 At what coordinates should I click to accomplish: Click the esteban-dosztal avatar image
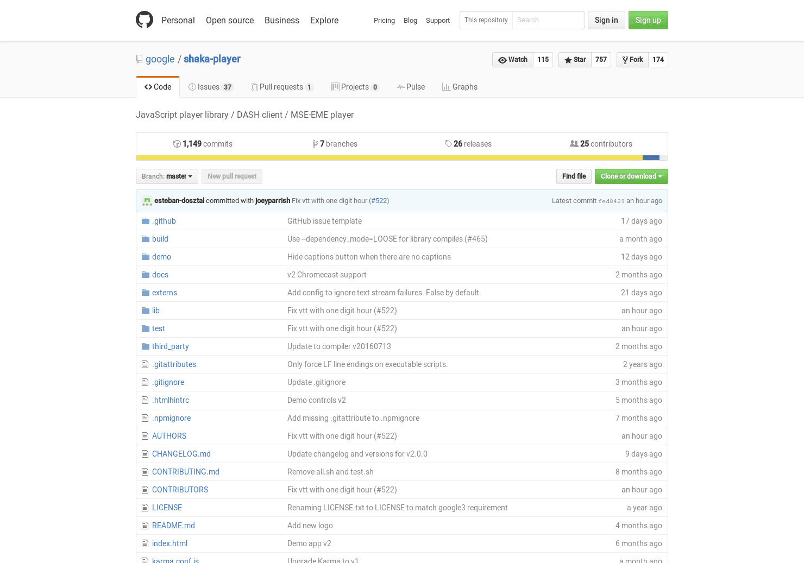(x=147, y=201)
